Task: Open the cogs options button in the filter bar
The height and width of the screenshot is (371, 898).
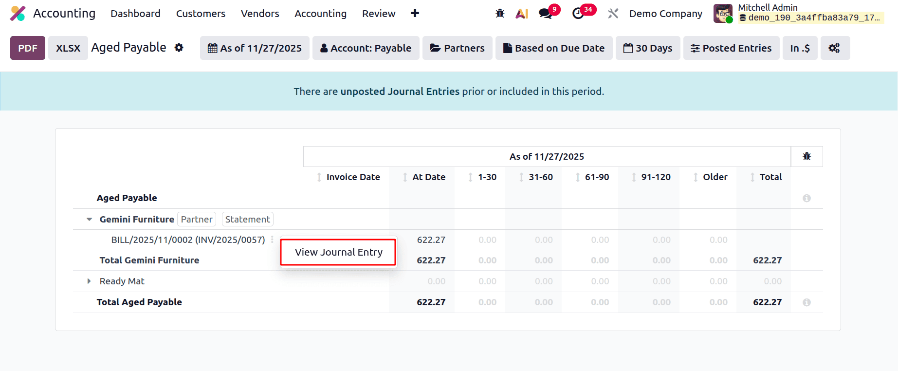Action: pos(835,48)
